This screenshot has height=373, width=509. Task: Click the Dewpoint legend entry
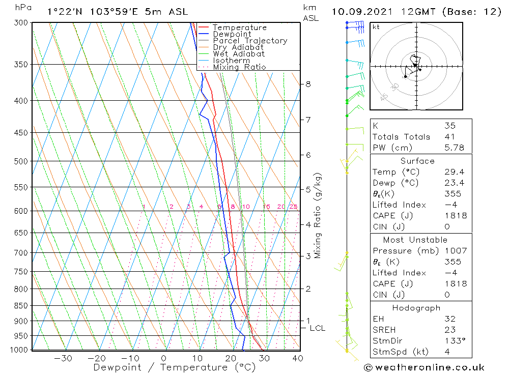pos(224,34)
